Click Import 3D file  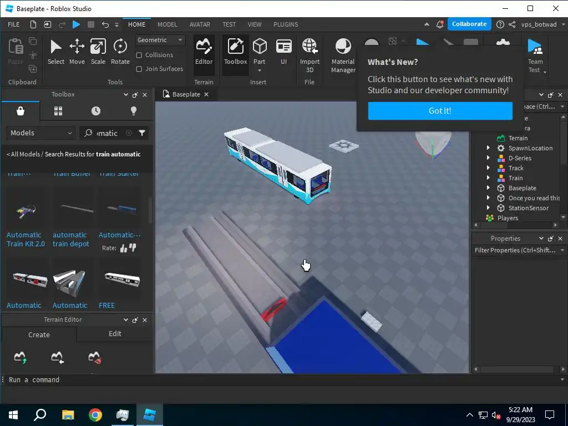click(310, 55)
